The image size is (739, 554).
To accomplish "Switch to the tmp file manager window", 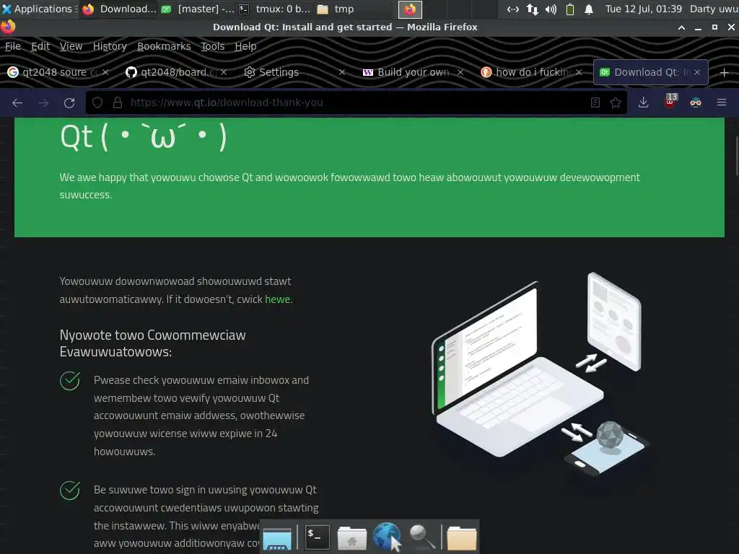I will 354,9.
